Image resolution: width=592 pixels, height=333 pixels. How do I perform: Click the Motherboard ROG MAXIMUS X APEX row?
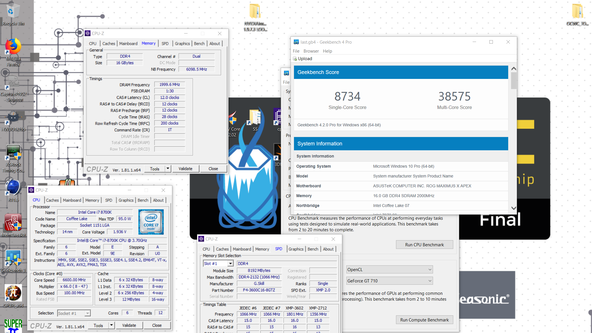(x=401, y=186)
